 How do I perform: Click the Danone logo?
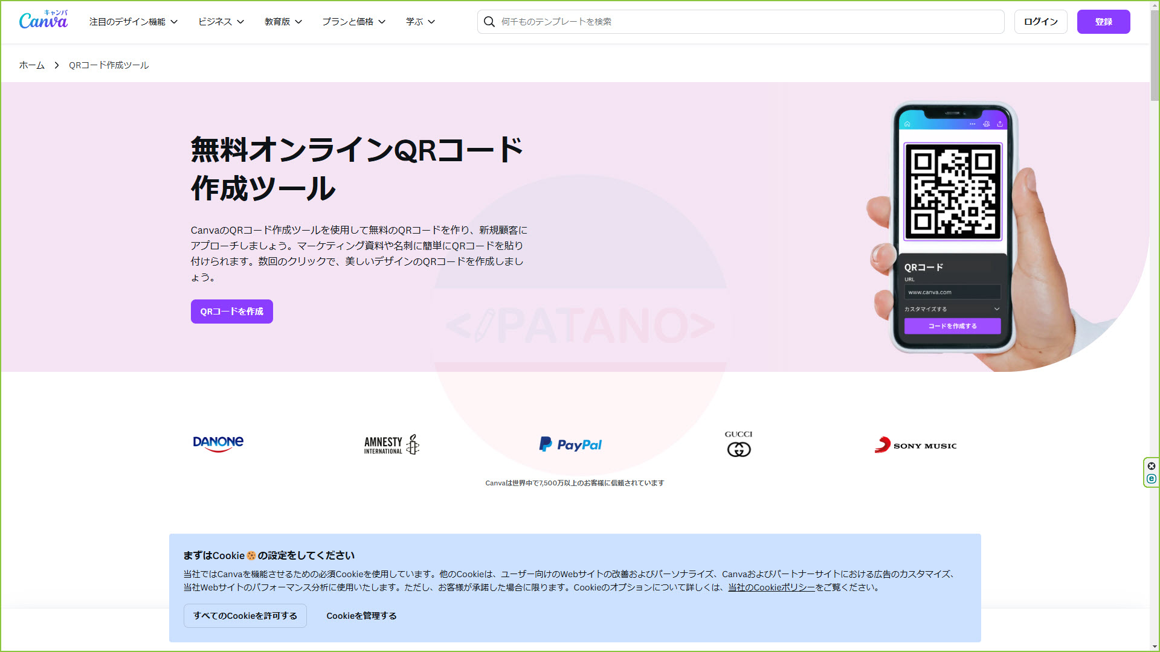tap(218, 444)
